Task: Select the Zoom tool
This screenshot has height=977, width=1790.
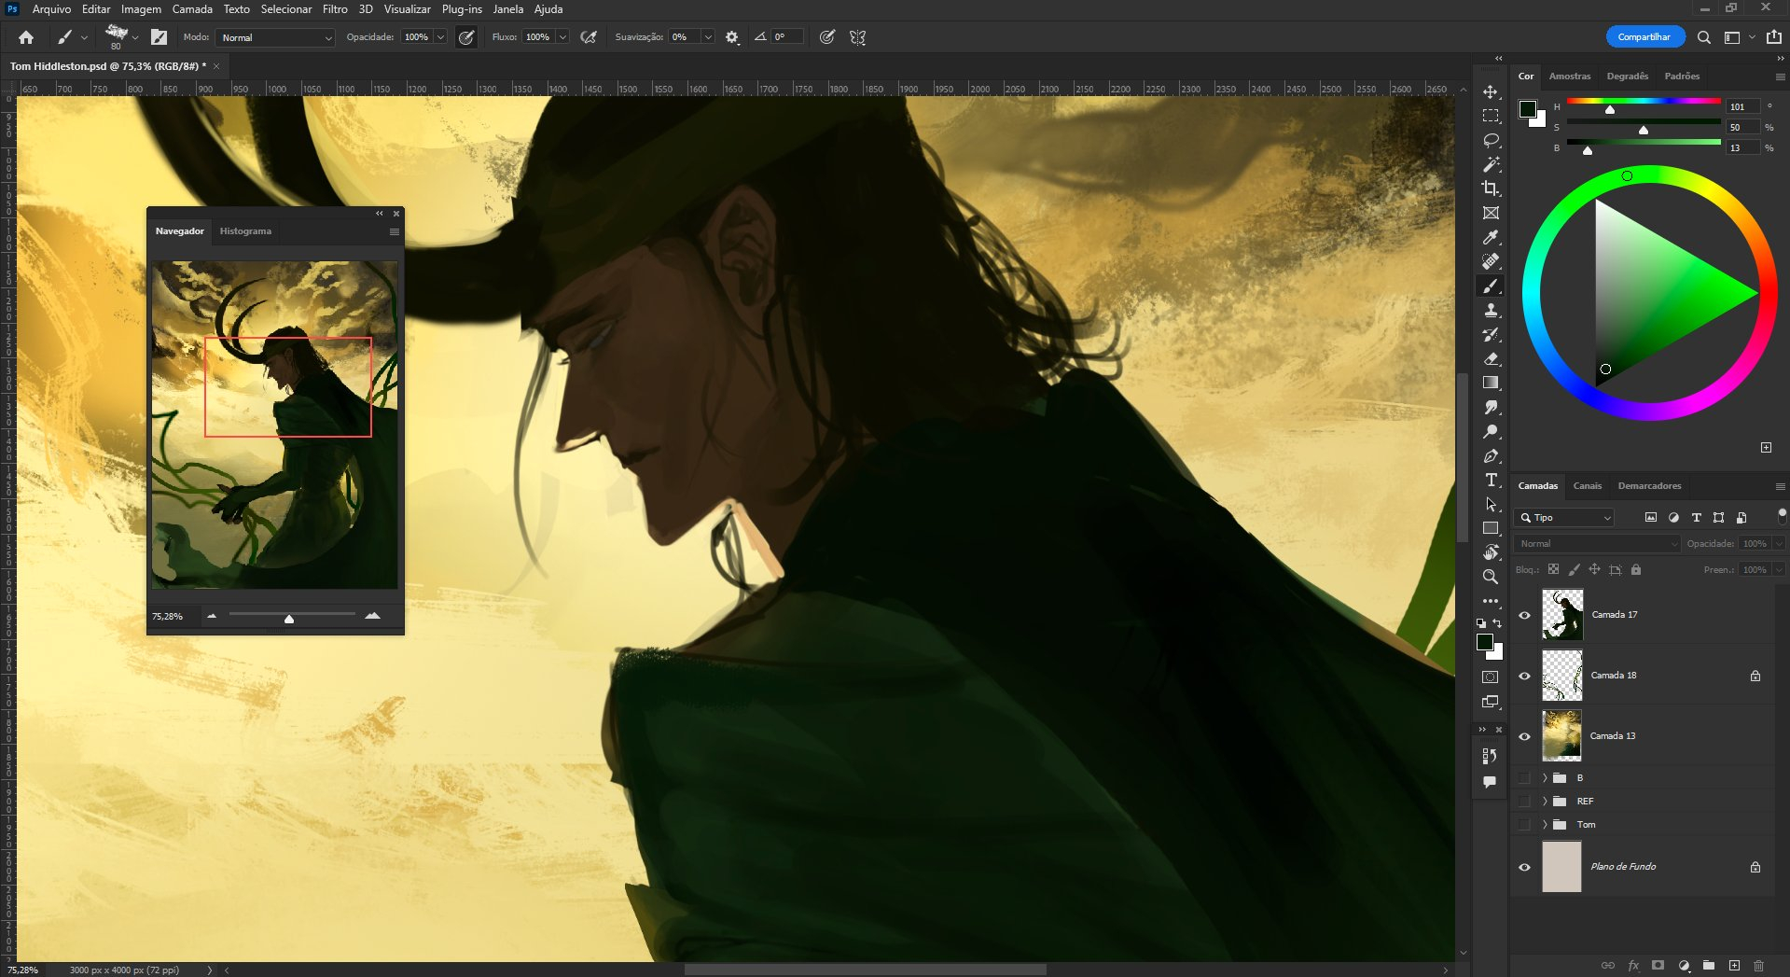Action: [1491, 577]
